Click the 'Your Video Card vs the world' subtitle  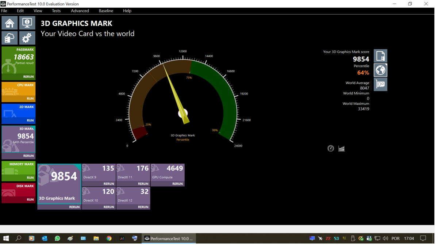pos(88,33)
